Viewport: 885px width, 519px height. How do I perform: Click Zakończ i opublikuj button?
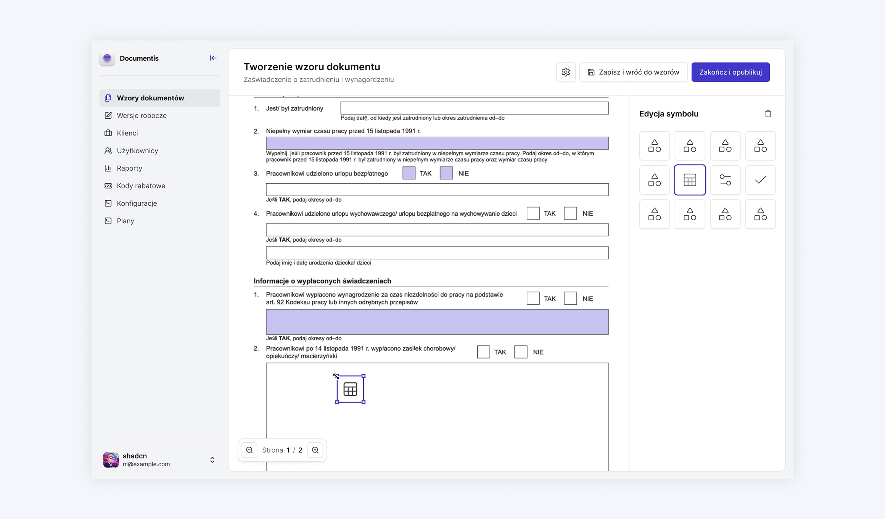pos(731,72)
